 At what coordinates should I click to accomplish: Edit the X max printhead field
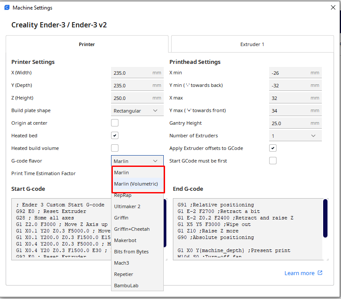295,98
